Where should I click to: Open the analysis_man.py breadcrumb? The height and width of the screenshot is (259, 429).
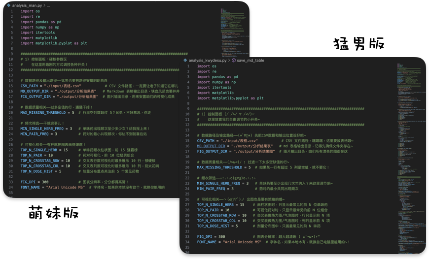[27, 5]
